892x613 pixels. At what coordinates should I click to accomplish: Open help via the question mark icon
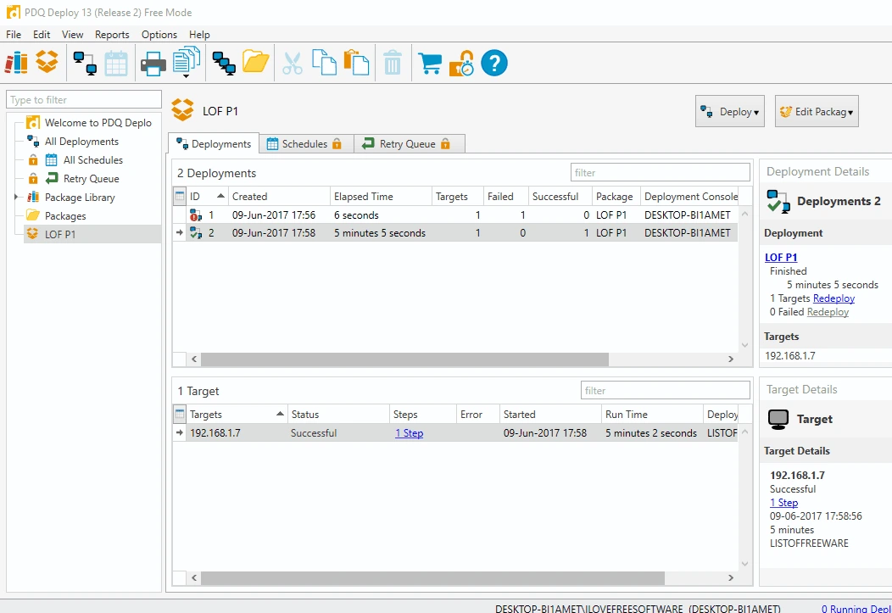pyautogui.click(x=493, y=63)
